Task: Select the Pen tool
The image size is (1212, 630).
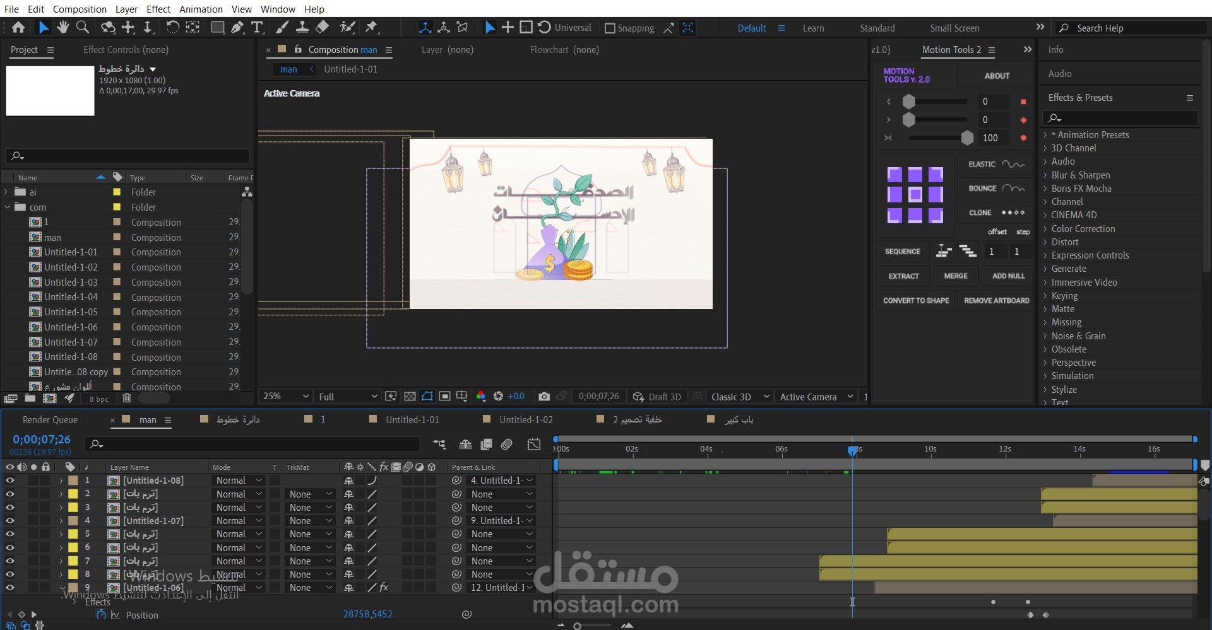Action: click(237, 27)
